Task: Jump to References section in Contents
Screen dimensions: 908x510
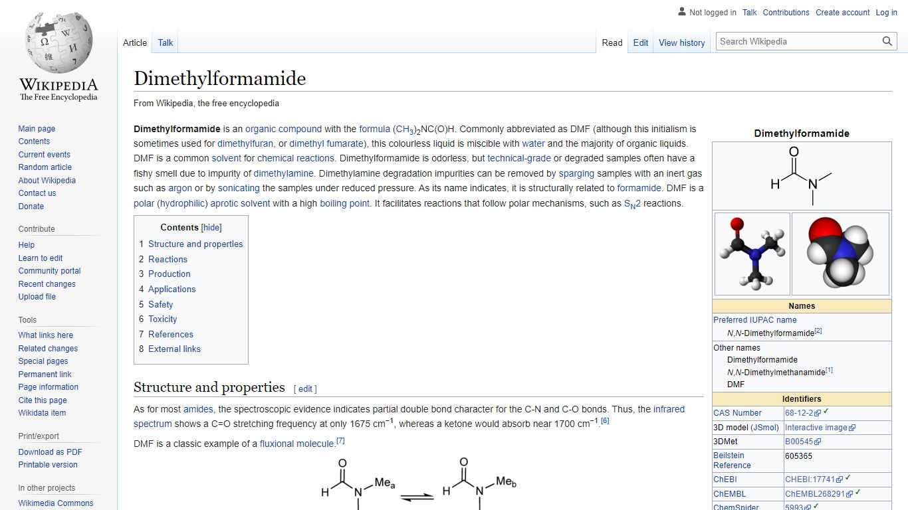Action: [171, 334]
